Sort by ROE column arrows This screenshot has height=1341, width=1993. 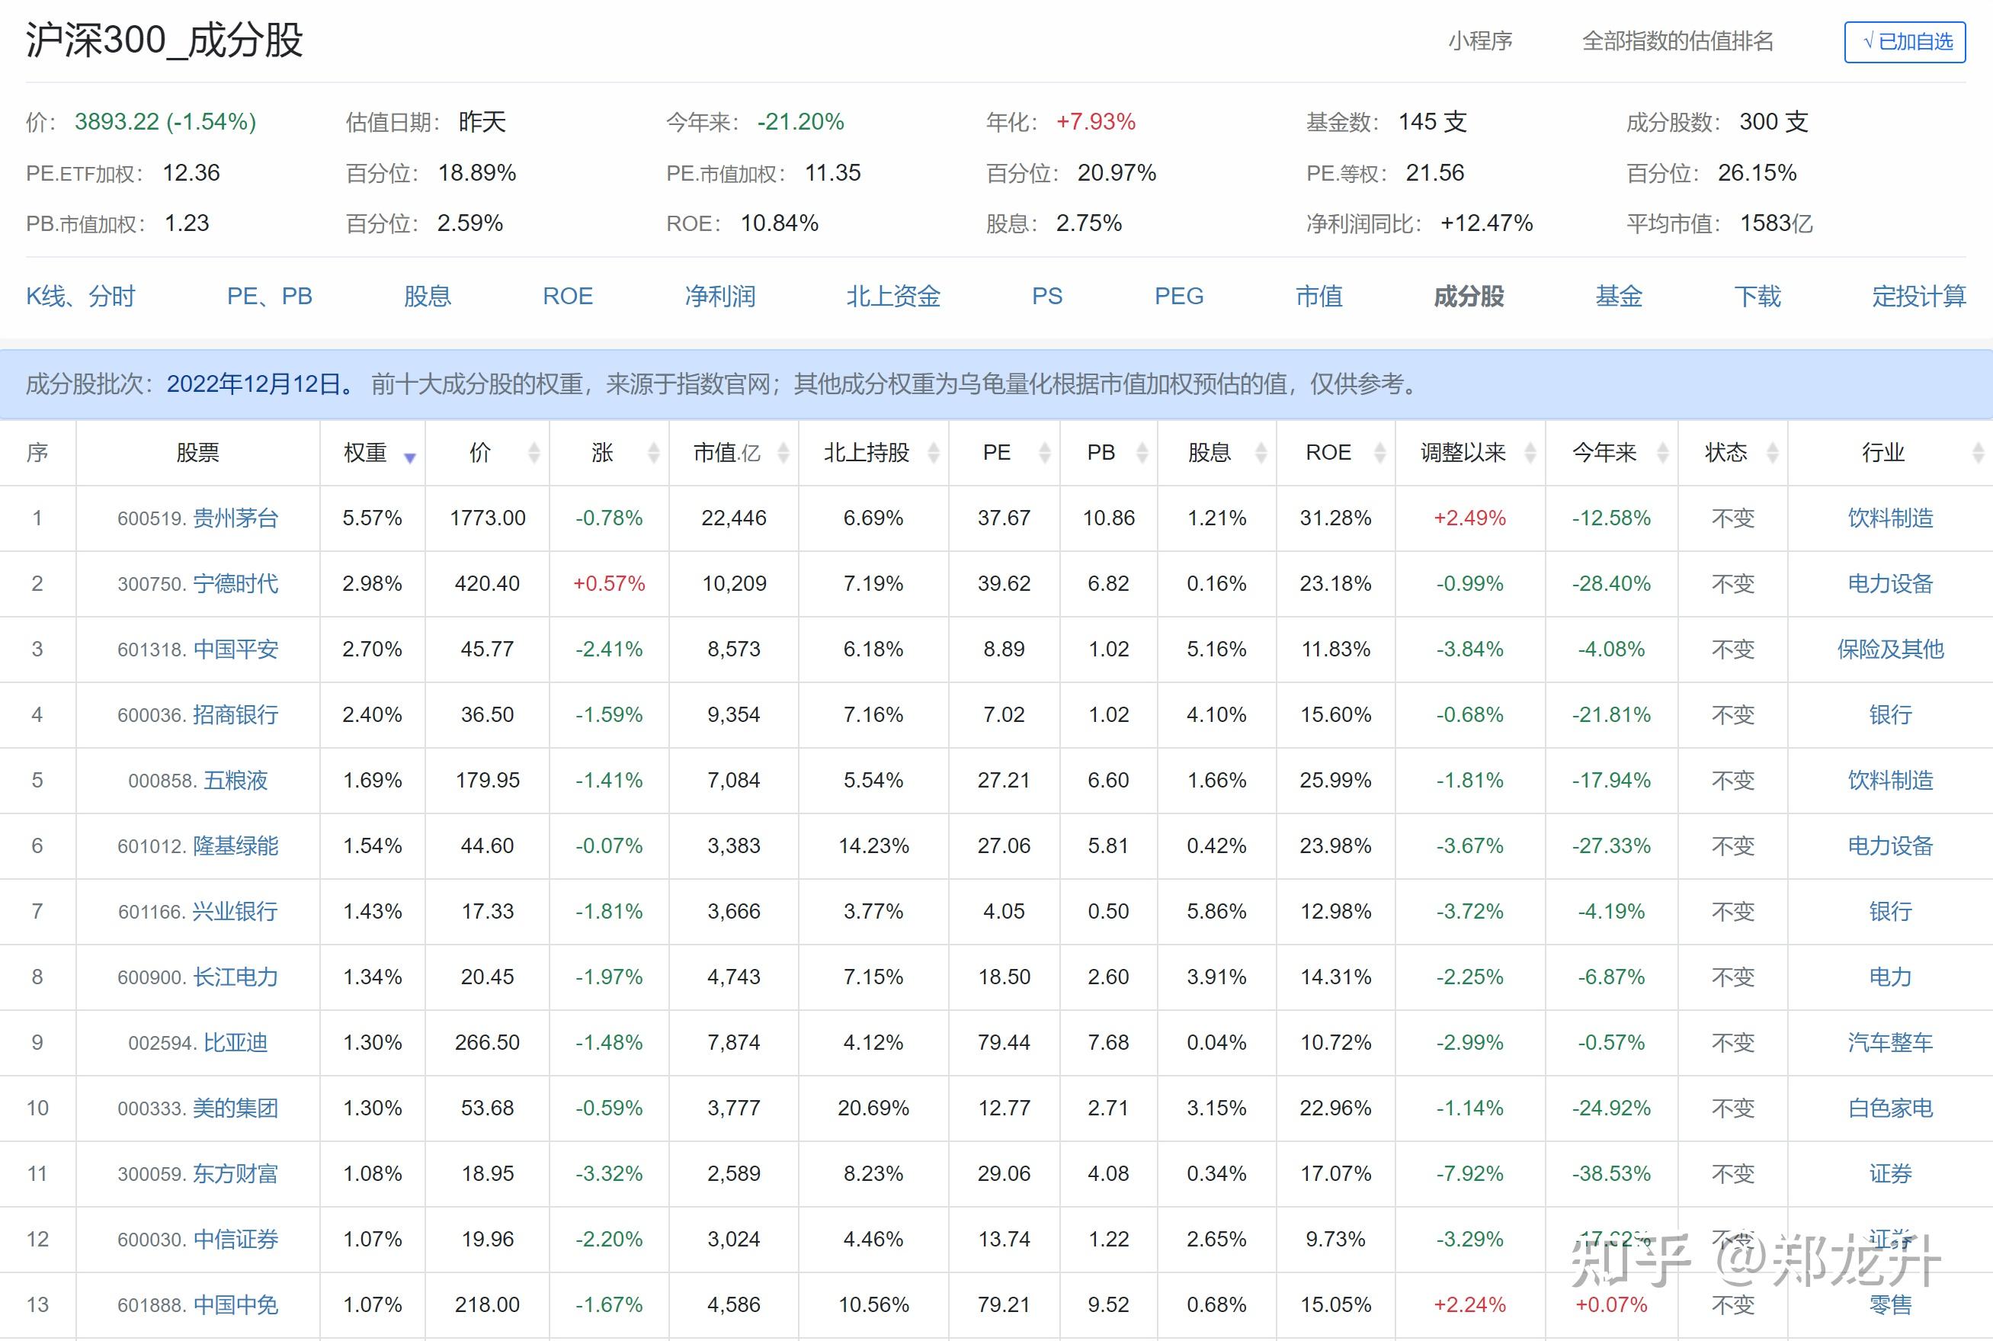tap(1379, 452)
